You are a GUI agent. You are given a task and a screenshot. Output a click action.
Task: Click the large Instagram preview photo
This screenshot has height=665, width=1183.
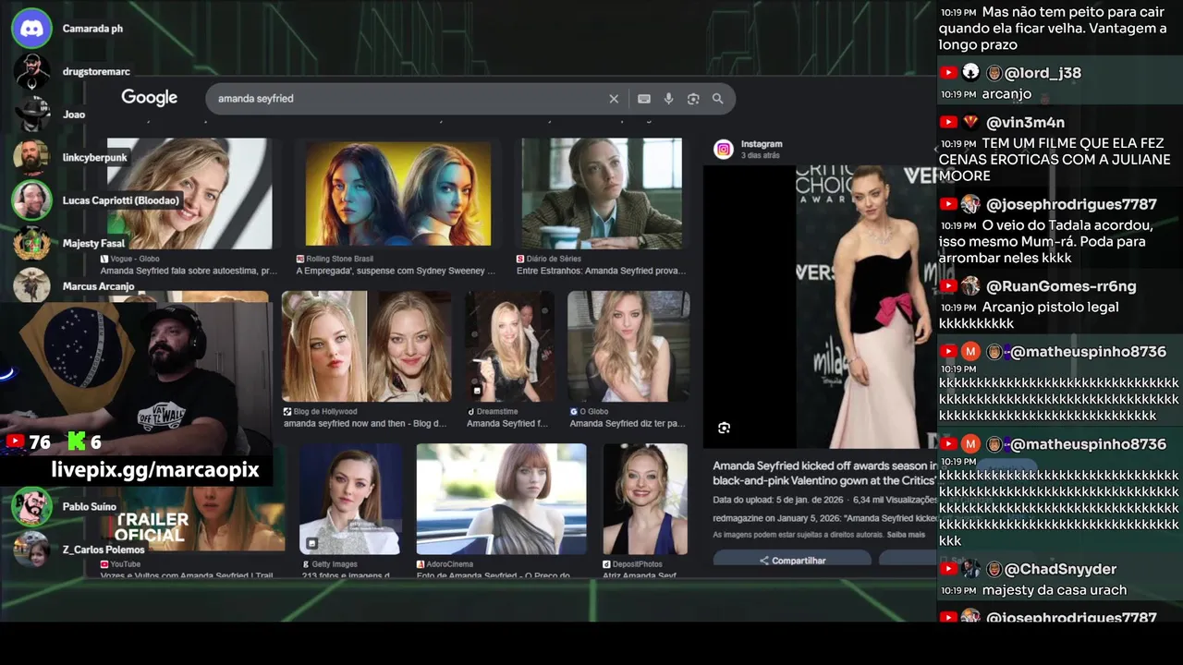[866, 307]
